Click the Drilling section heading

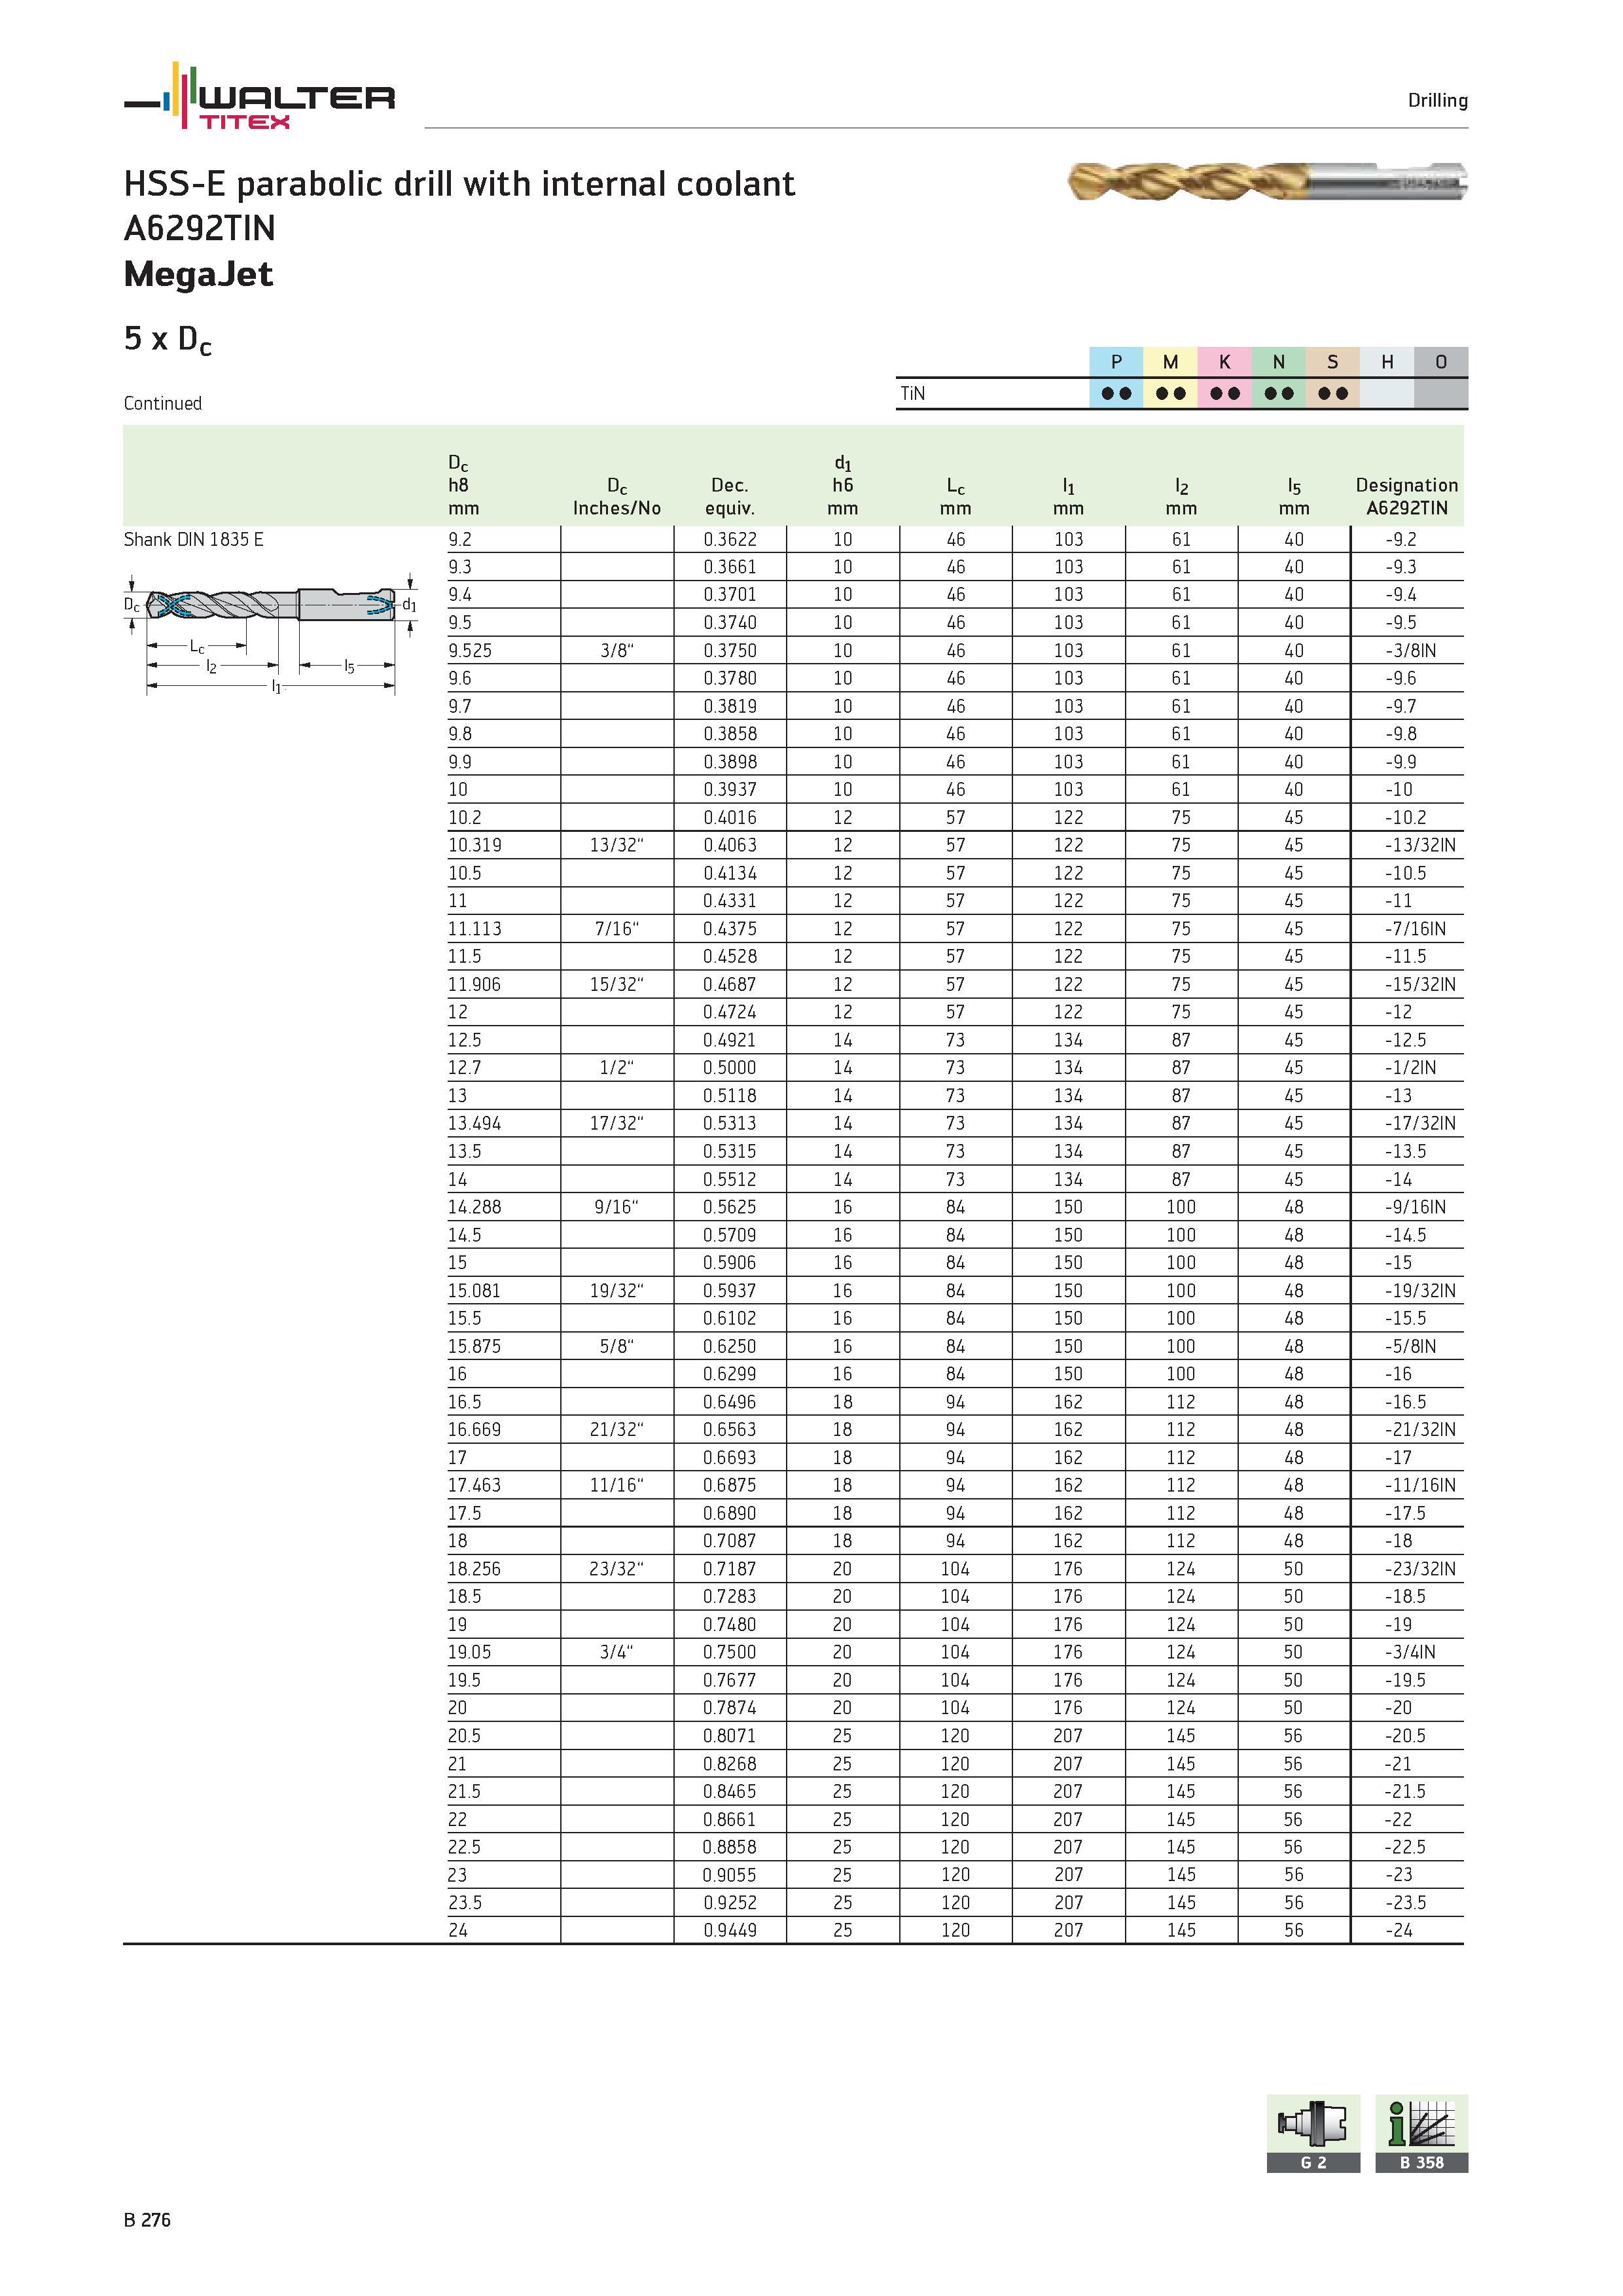(x=1437, y=100)
